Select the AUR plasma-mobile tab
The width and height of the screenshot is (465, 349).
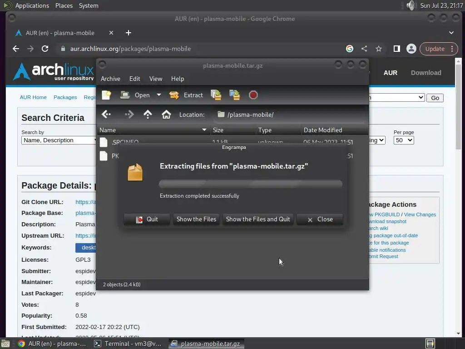60,33
